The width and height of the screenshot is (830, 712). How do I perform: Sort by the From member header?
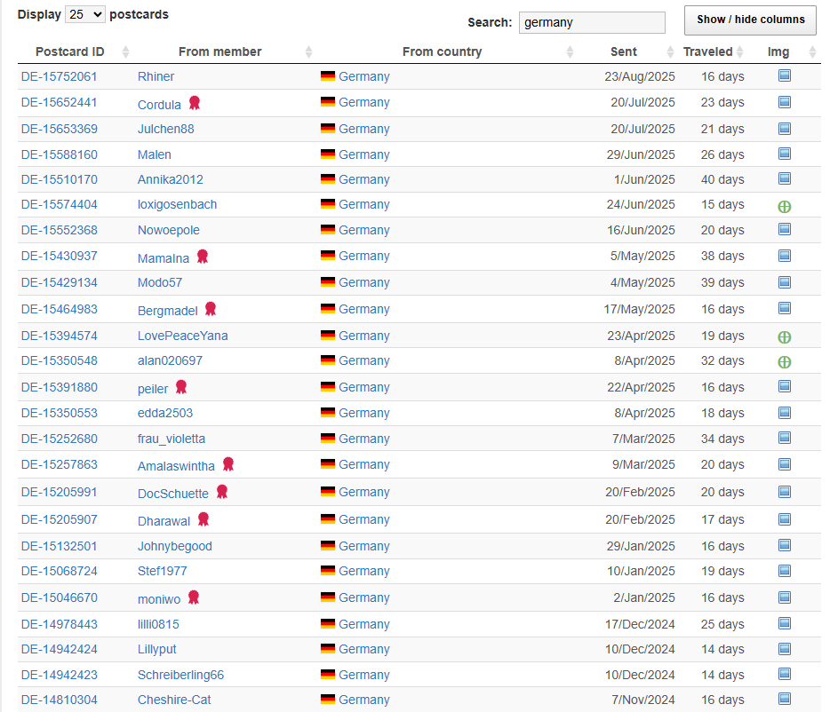click(x=219, y=51)
